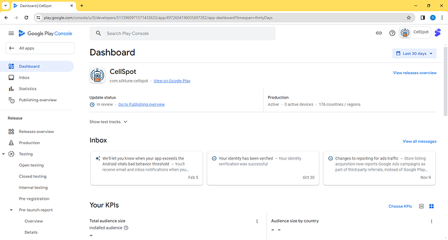The image size is (448, 240).
Task: Reload the page
Action: [26, 18]
